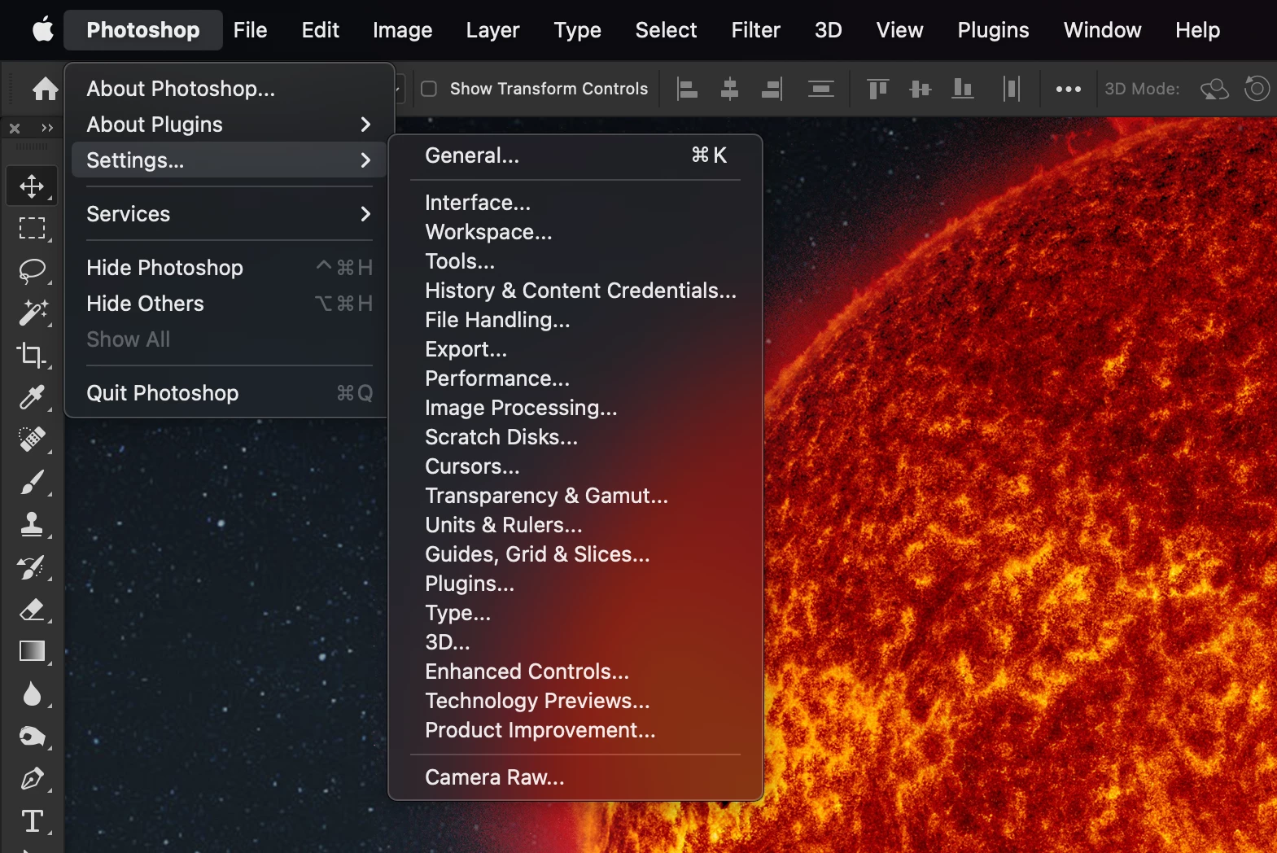This screenshot has width=1277, height=853.
Task: Open Workspace... settings
Action: click(x=575, y=232)
